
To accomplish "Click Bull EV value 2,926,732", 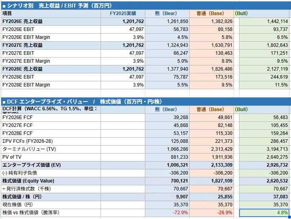I will tap(278, 165).
